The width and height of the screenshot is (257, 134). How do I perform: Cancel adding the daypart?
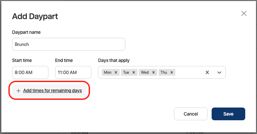[x=190, y=114]
